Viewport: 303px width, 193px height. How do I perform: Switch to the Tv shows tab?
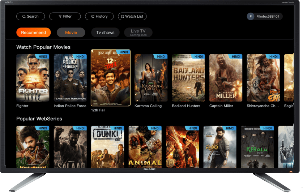click(x=105, y=33)
